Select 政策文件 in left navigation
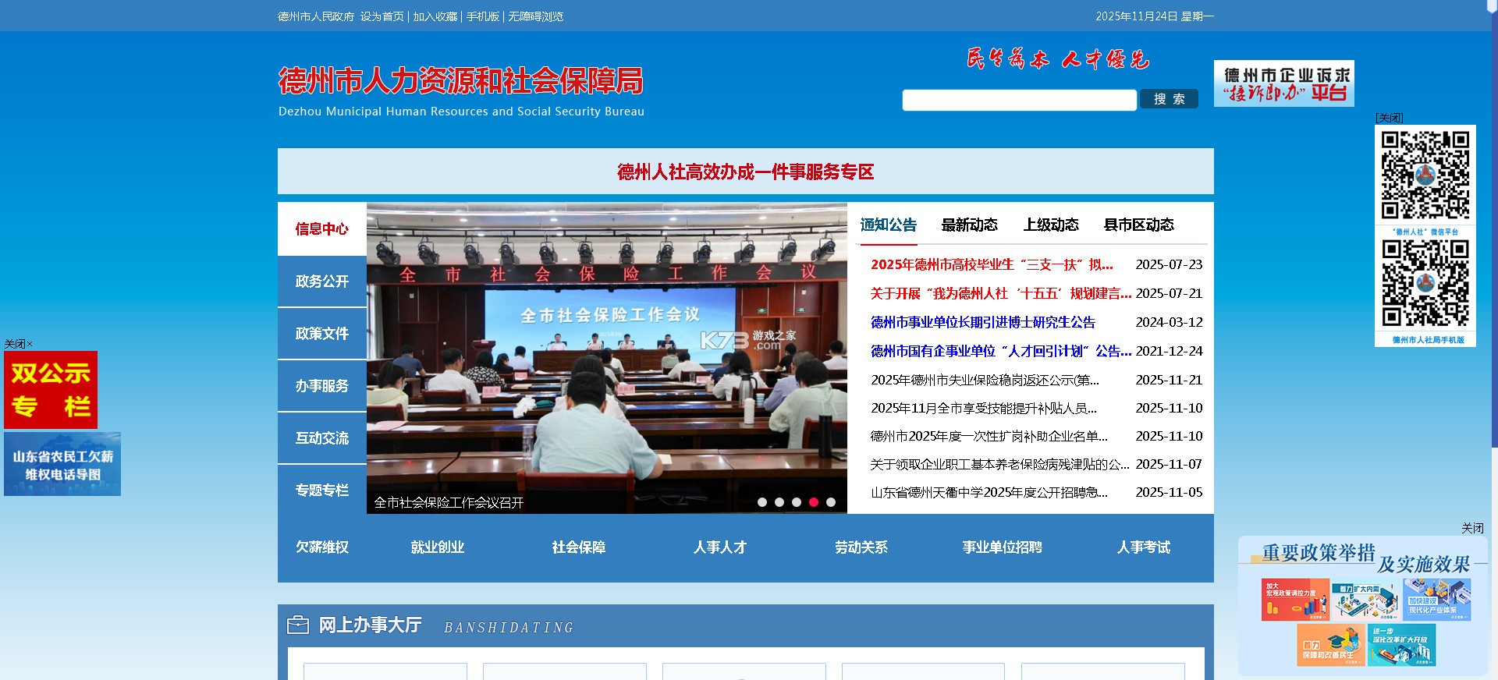This screenshot has width=1498, height=680. click(x=322, y=334)
